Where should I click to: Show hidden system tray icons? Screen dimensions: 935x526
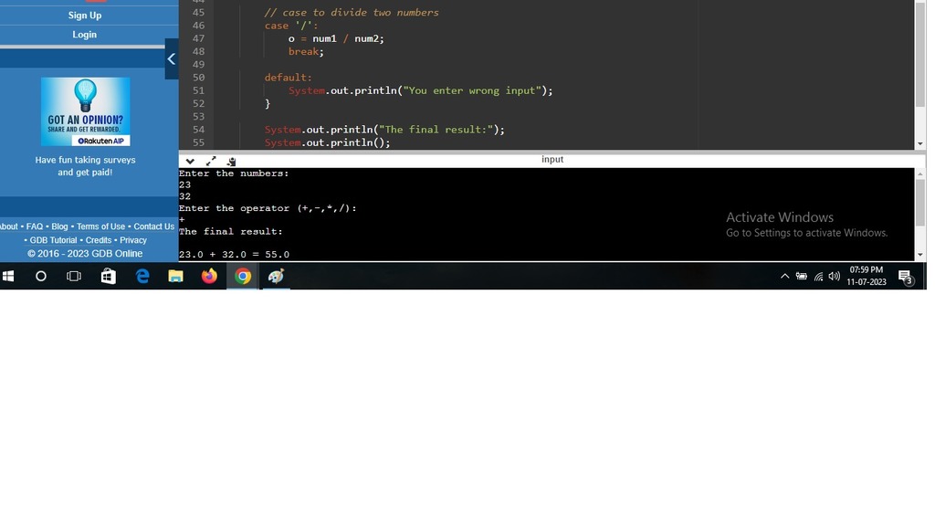pyautogui.click(x=784, y=276)
